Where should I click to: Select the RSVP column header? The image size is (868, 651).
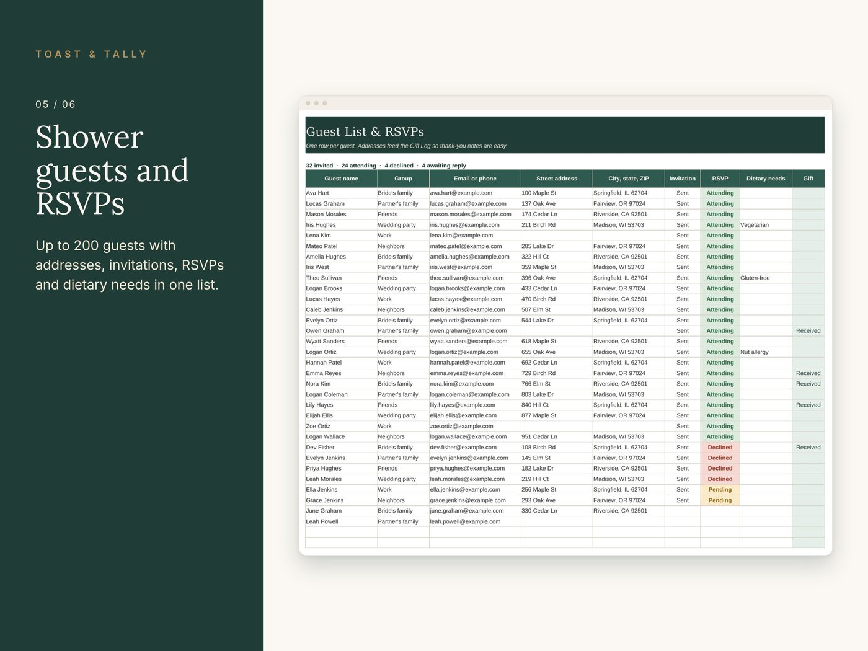[720, 179]
